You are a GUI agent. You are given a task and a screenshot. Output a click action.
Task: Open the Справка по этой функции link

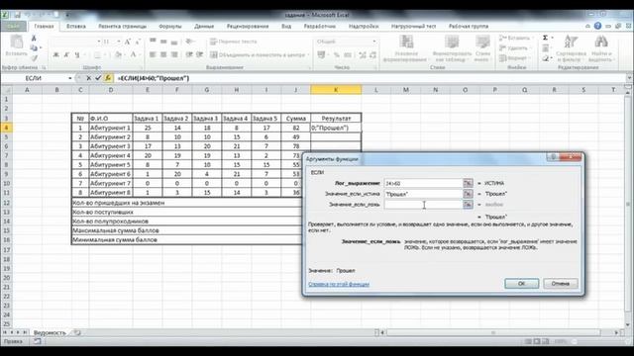click(339, 284)
